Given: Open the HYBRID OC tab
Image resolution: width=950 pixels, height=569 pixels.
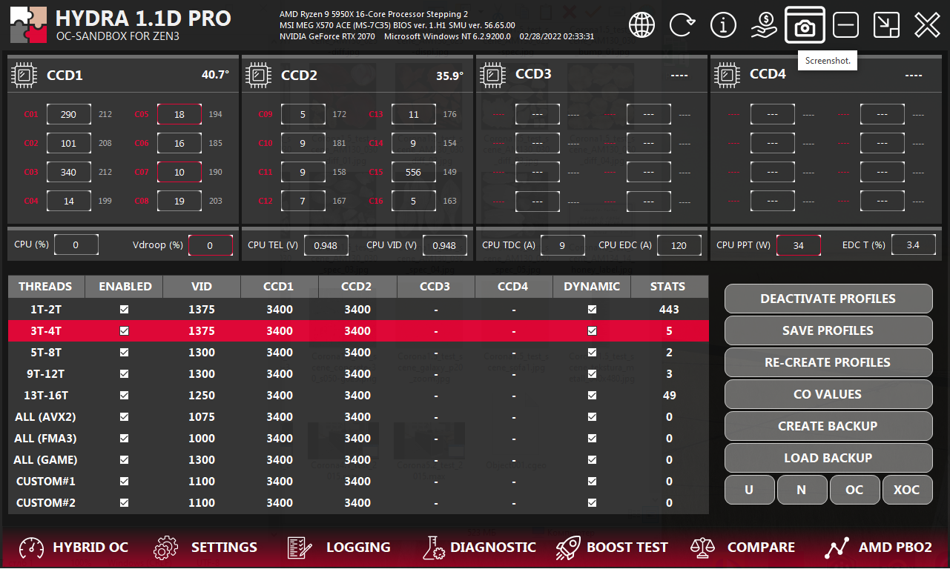Looking at the screenshot, I should 90,548.
